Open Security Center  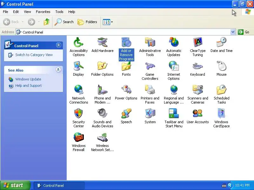(x=78, y=118)
